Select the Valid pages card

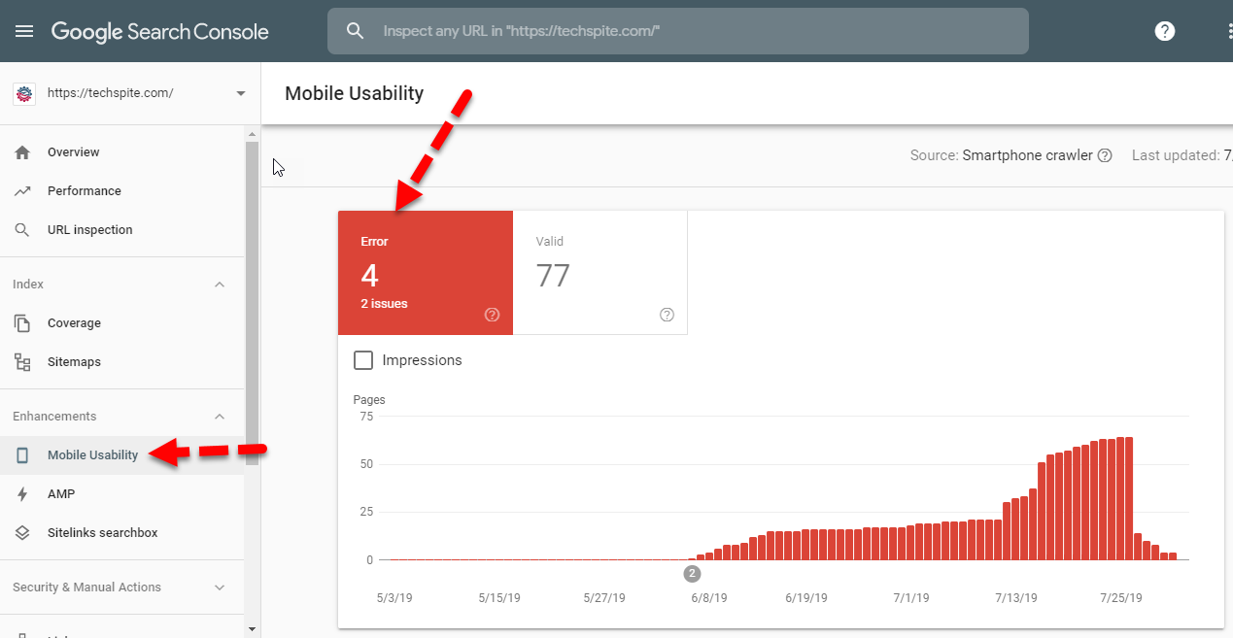click(599, 273)
